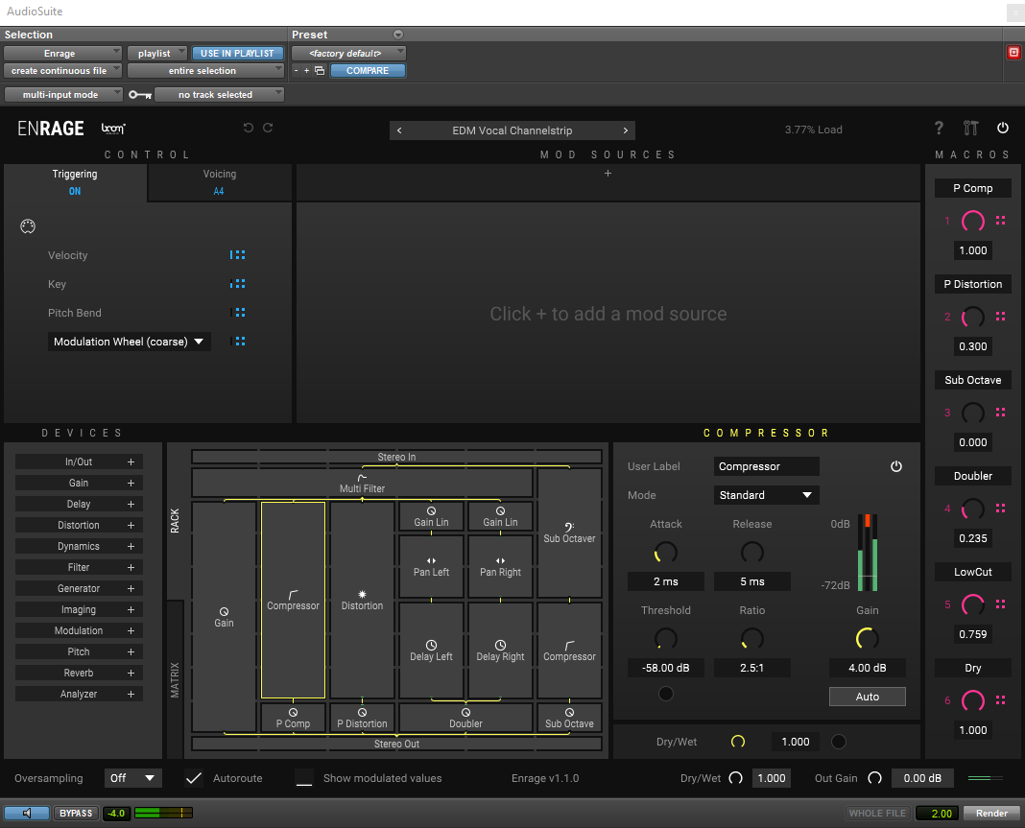This screenshot has height=828, width=1025.
Task: Enable Show modulated values checkbox
Action: [x=304, y=778]
